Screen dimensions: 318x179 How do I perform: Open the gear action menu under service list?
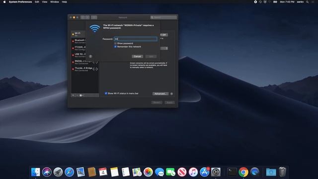[81, 95]
